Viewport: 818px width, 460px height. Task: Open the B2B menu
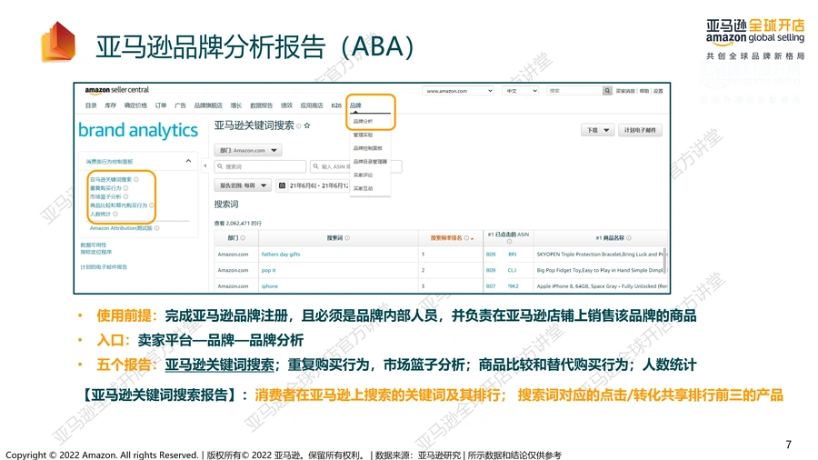pyautogui.click(x=336, y=105)
